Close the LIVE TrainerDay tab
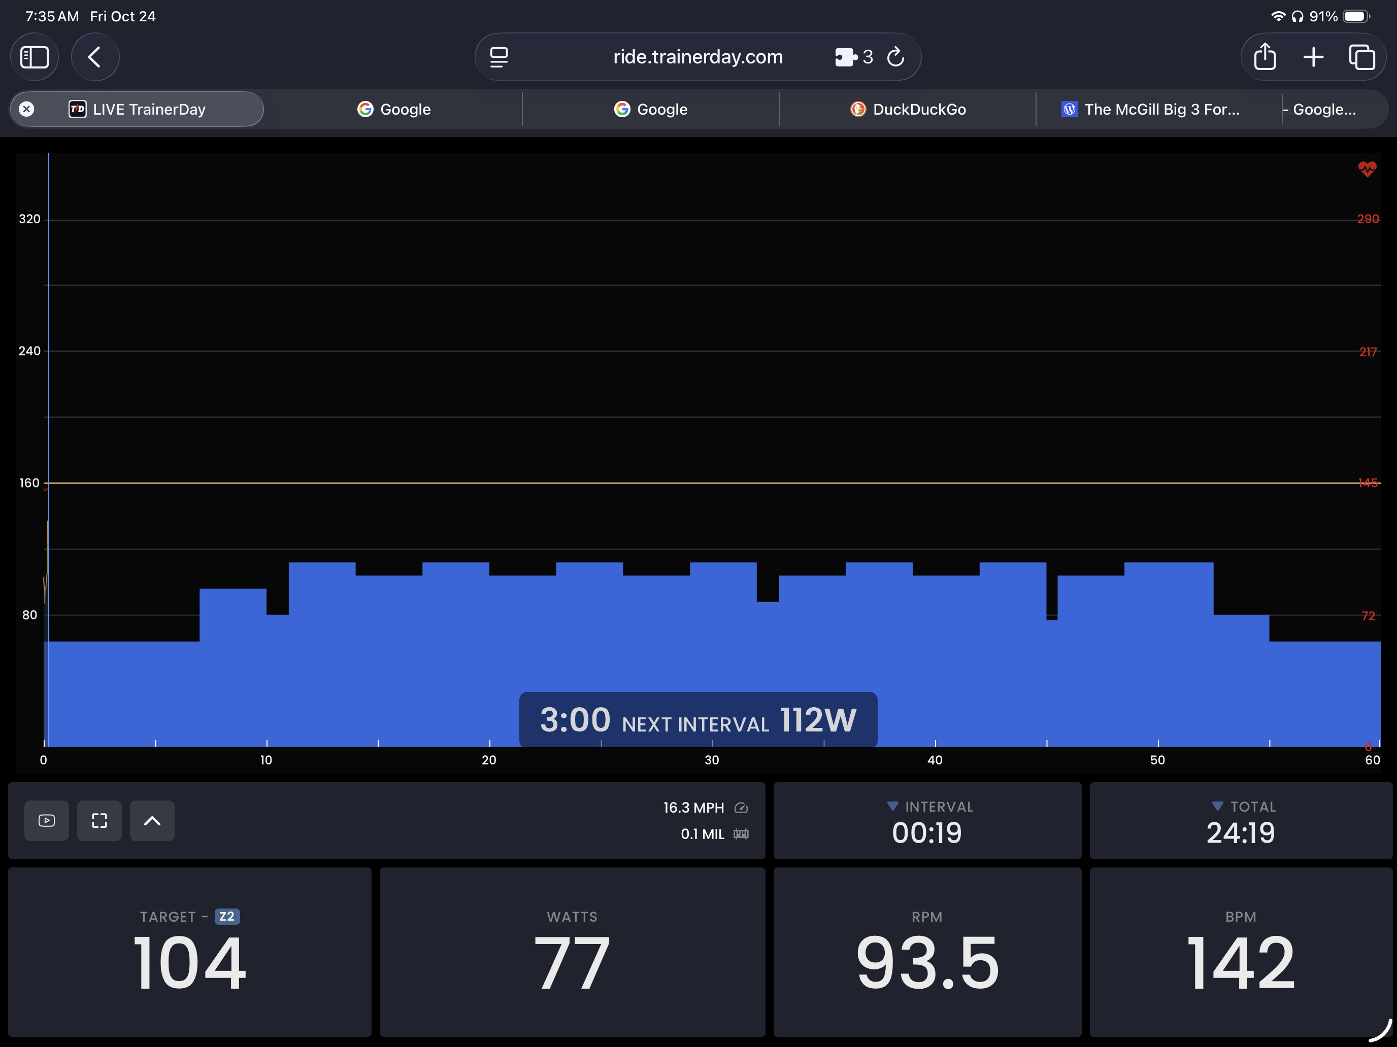The height and width of the screenshot is (1047, 1397). [26, 109]
